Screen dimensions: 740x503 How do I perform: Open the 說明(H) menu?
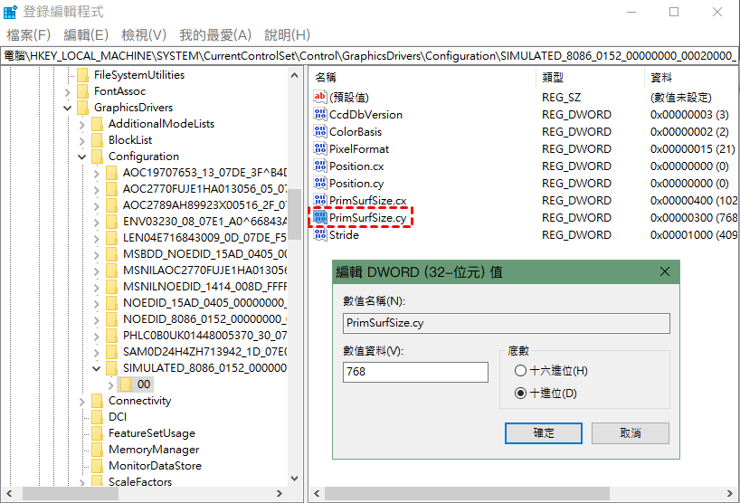tap(287, 35)
